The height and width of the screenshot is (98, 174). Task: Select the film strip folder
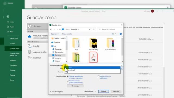pyautogui.click(x=76, y=57)
